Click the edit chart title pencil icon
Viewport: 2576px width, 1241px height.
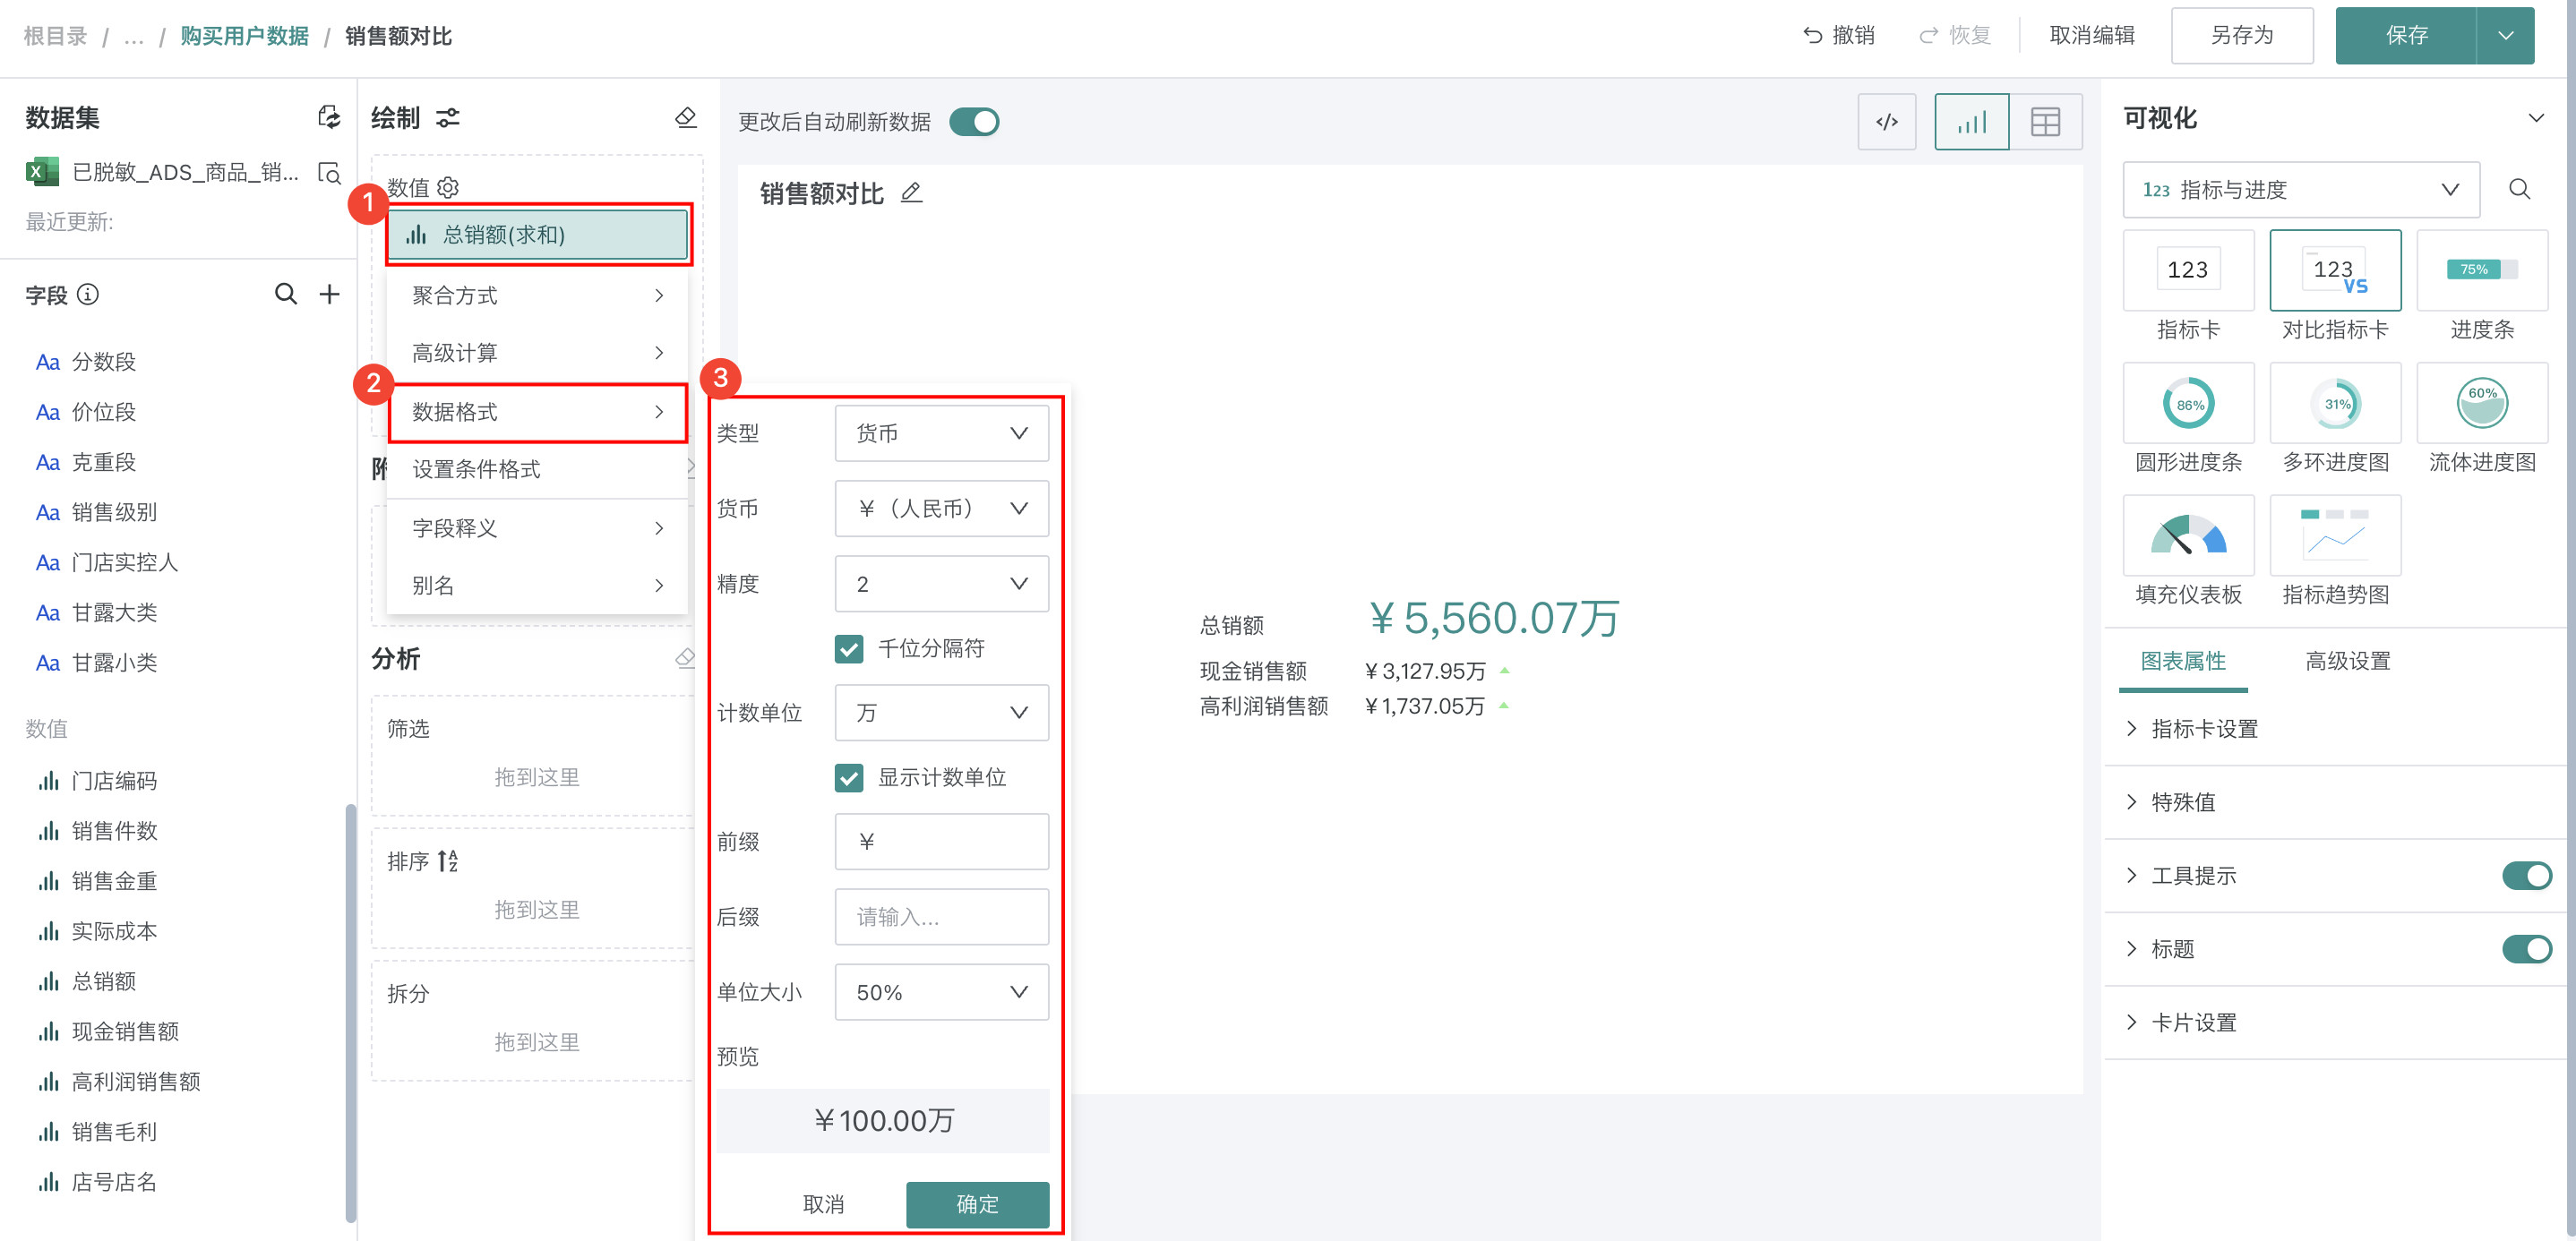click(x=911, y=193)
